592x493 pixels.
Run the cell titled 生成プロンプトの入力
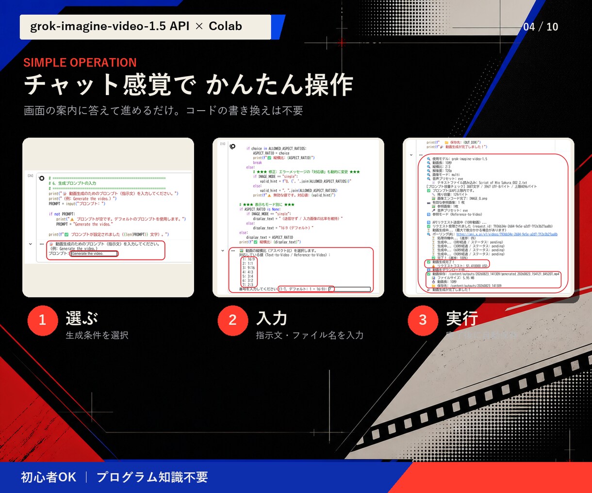click(x=42, y=179)
